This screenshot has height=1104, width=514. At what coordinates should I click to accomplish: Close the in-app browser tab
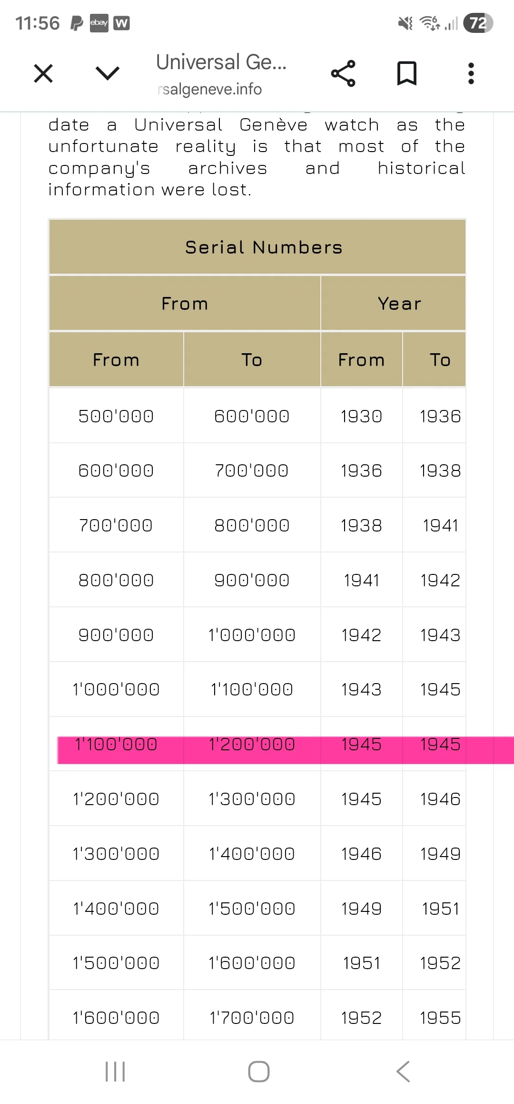(x=43, y=74)
